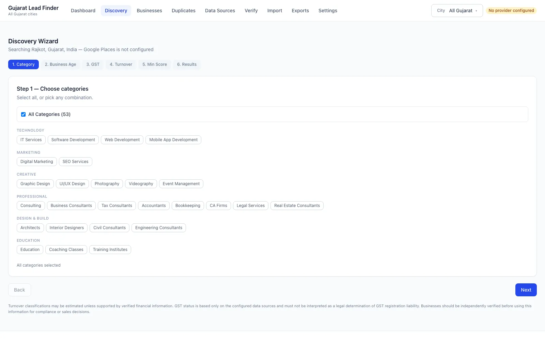
Task: Go to the 6. Results step
Action: click(187, 64)
